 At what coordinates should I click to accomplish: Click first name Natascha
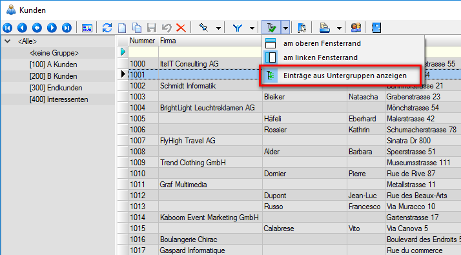[x=363, y=97]
